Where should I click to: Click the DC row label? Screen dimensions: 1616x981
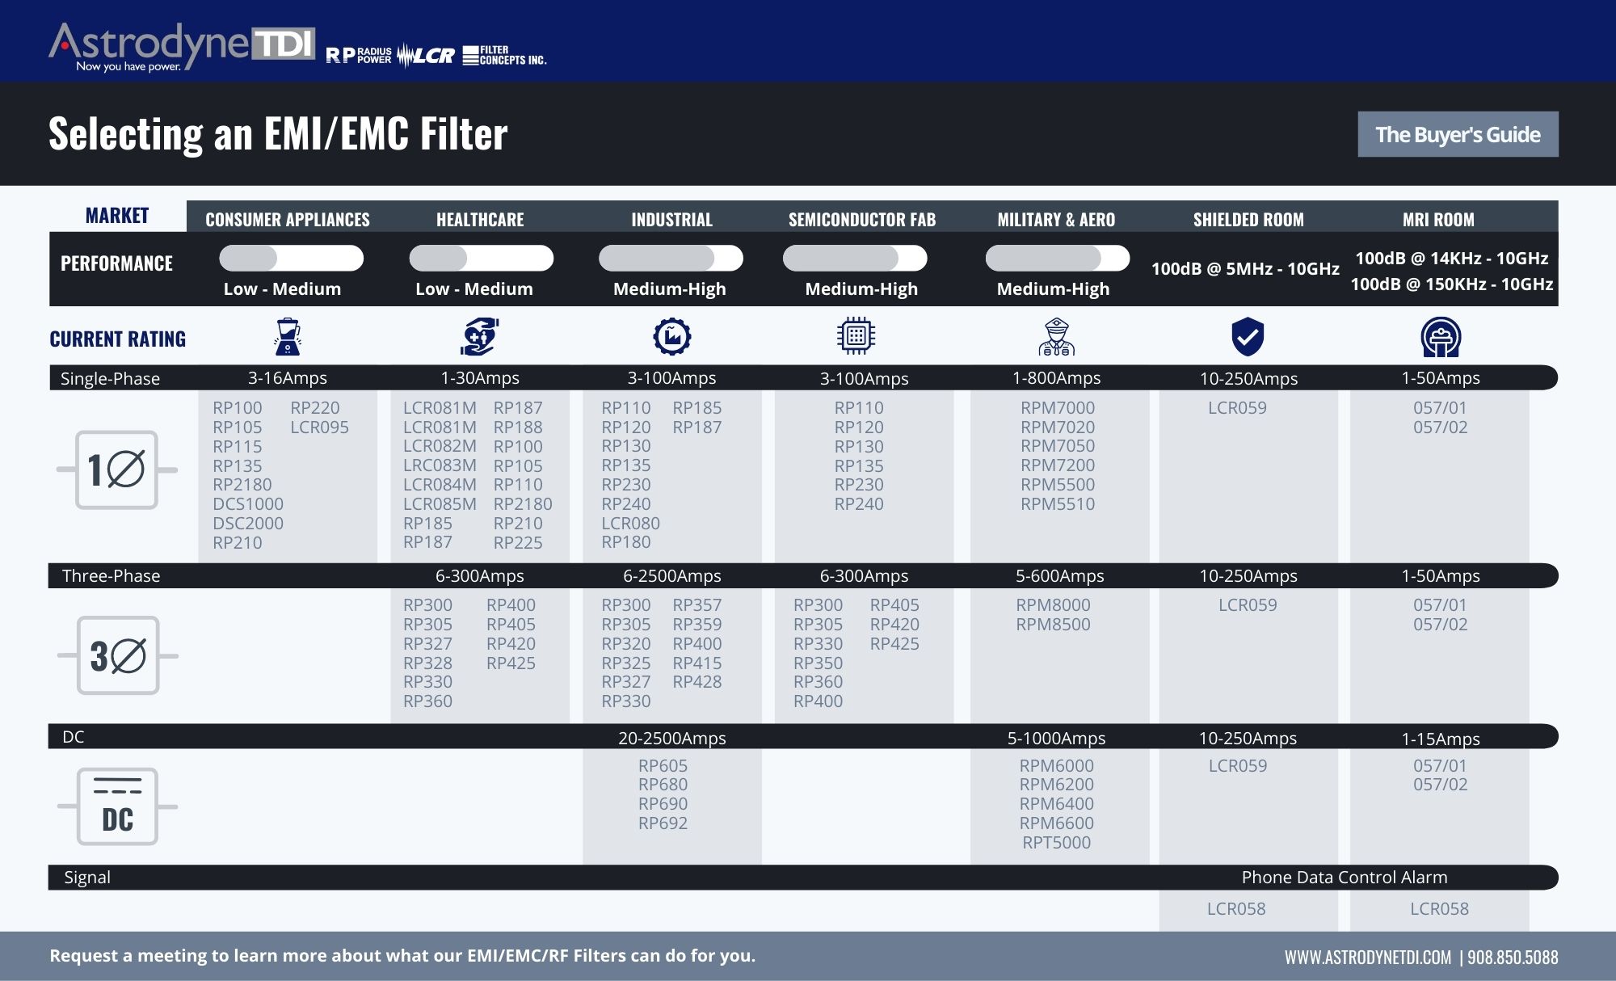[x=73, y=736]
